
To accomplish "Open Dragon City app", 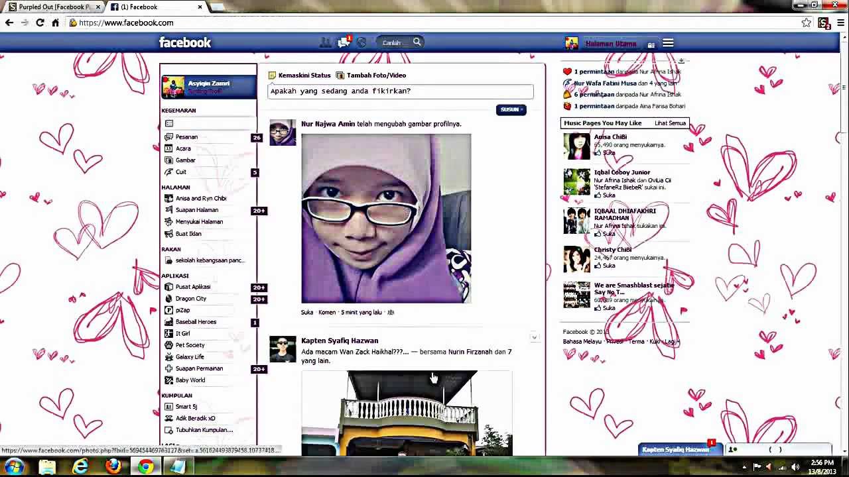I will pos(190,299).
